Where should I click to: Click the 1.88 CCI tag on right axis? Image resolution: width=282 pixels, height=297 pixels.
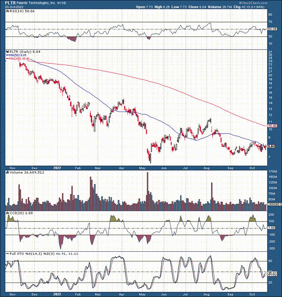[x=271, y=228]
